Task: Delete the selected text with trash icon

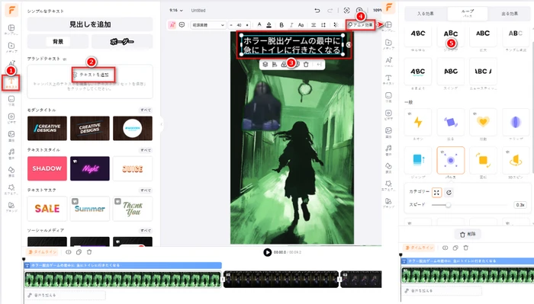Action: tap(306, 64)
